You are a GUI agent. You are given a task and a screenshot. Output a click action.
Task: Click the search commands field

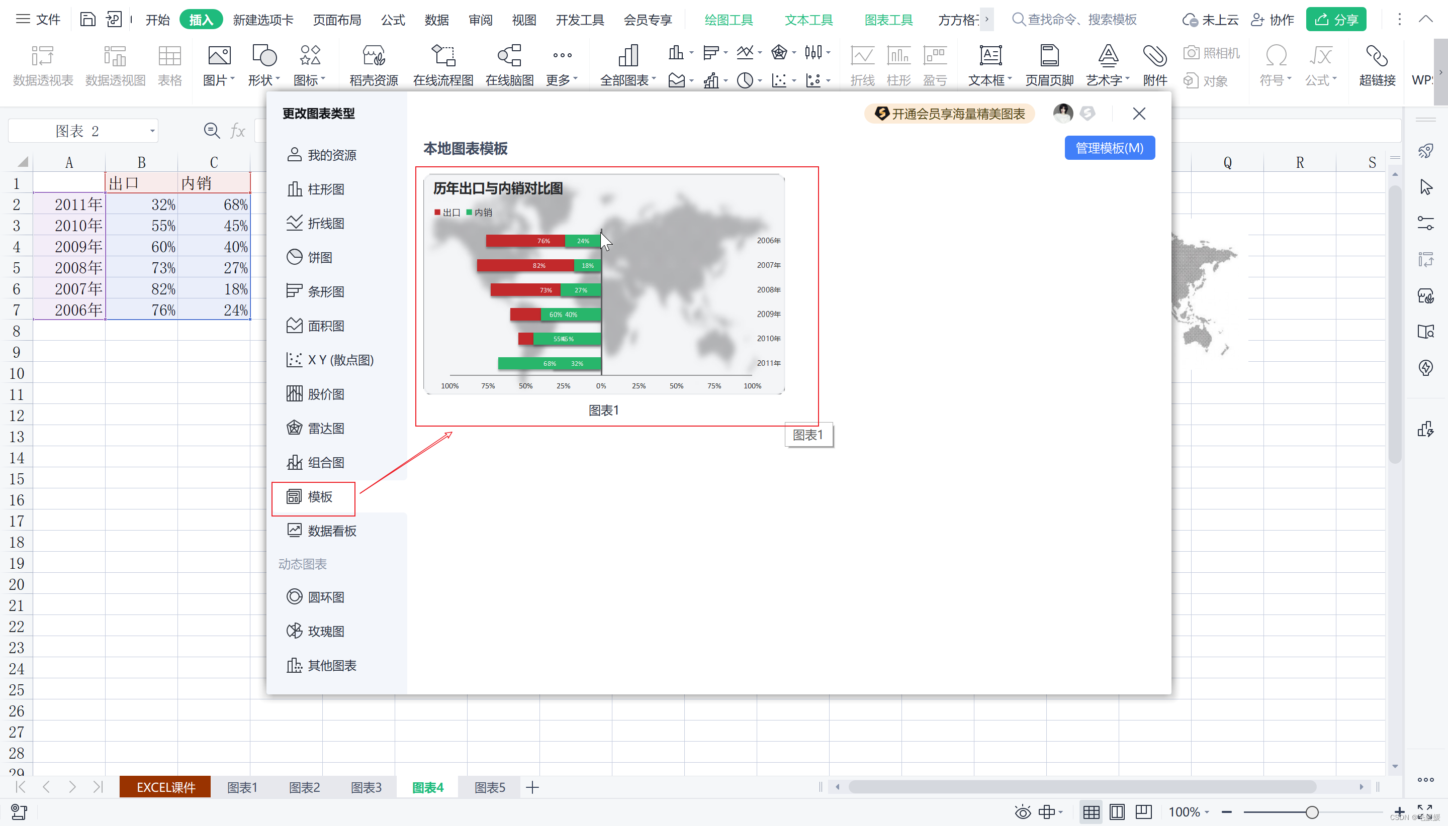tap(1075, 20)
